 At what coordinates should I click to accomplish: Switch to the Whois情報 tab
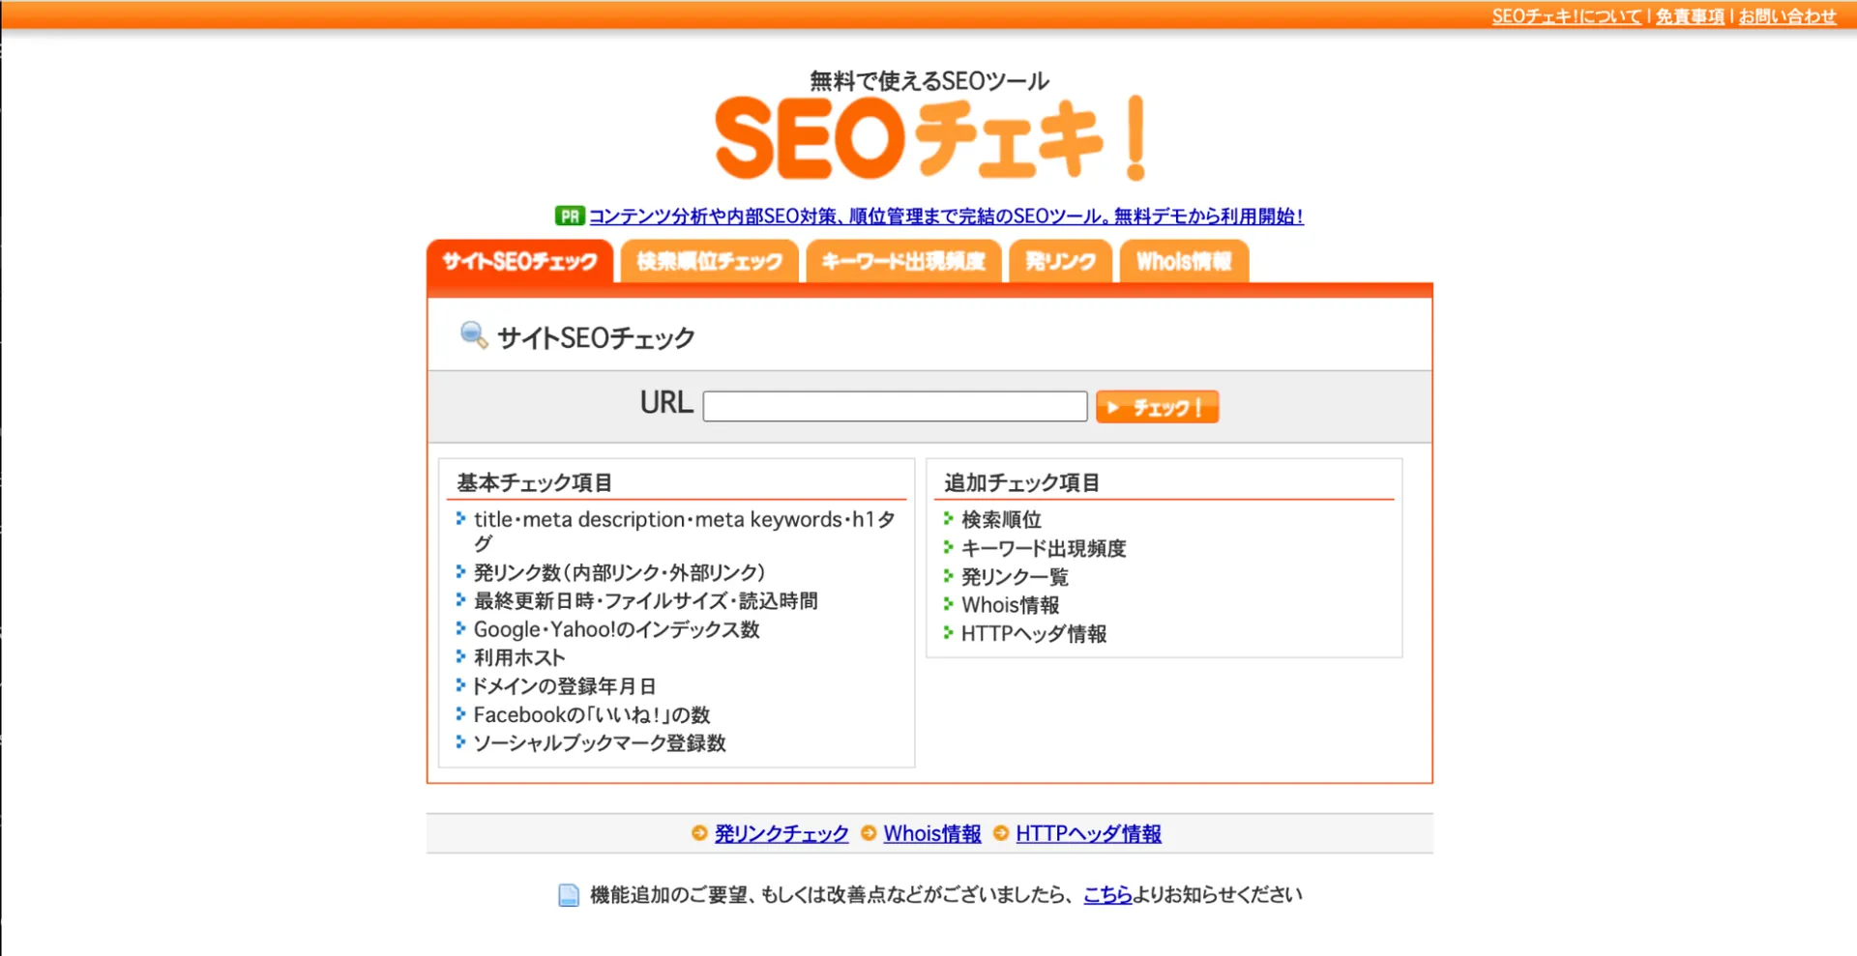1184,261
